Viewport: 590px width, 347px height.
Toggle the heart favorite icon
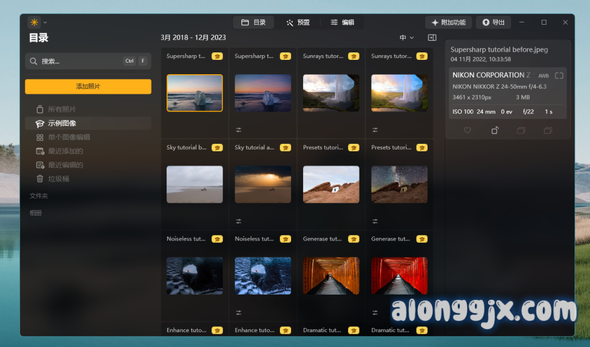(x=467, y=131)
